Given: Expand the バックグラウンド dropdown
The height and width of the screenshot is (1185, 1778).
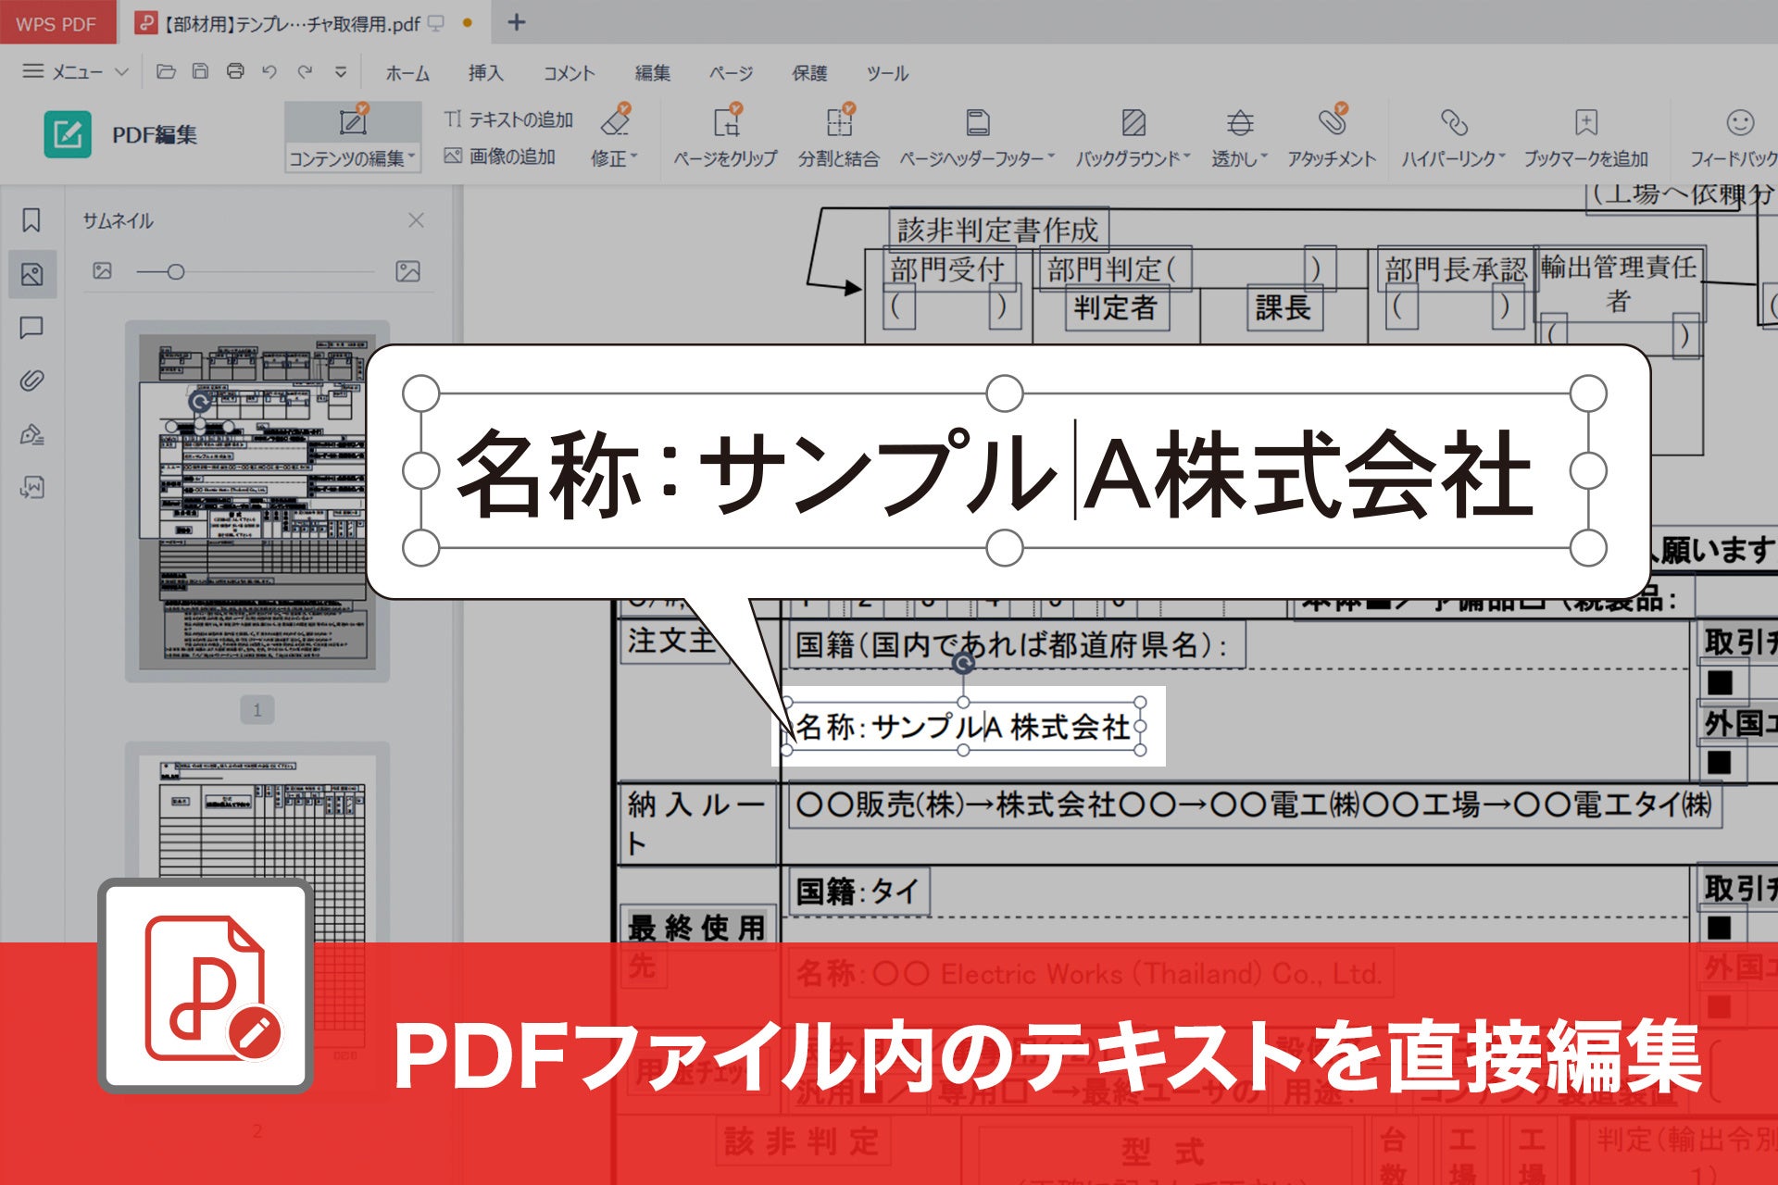Looking at the screenshot, I should pyautogui.click(x=1133, y=158).
